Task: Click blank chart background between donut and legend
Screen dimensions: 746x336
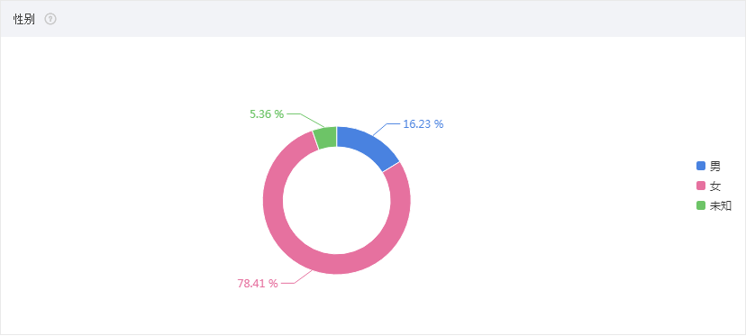Action: (547, 200)
